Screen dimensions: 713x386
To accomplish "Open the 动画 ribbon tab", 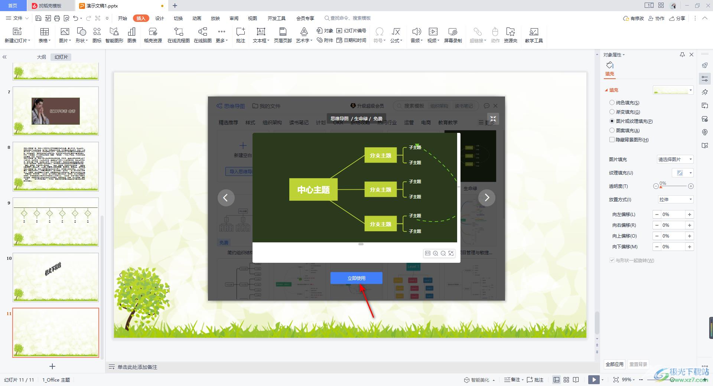I will [x=197, y=18].
